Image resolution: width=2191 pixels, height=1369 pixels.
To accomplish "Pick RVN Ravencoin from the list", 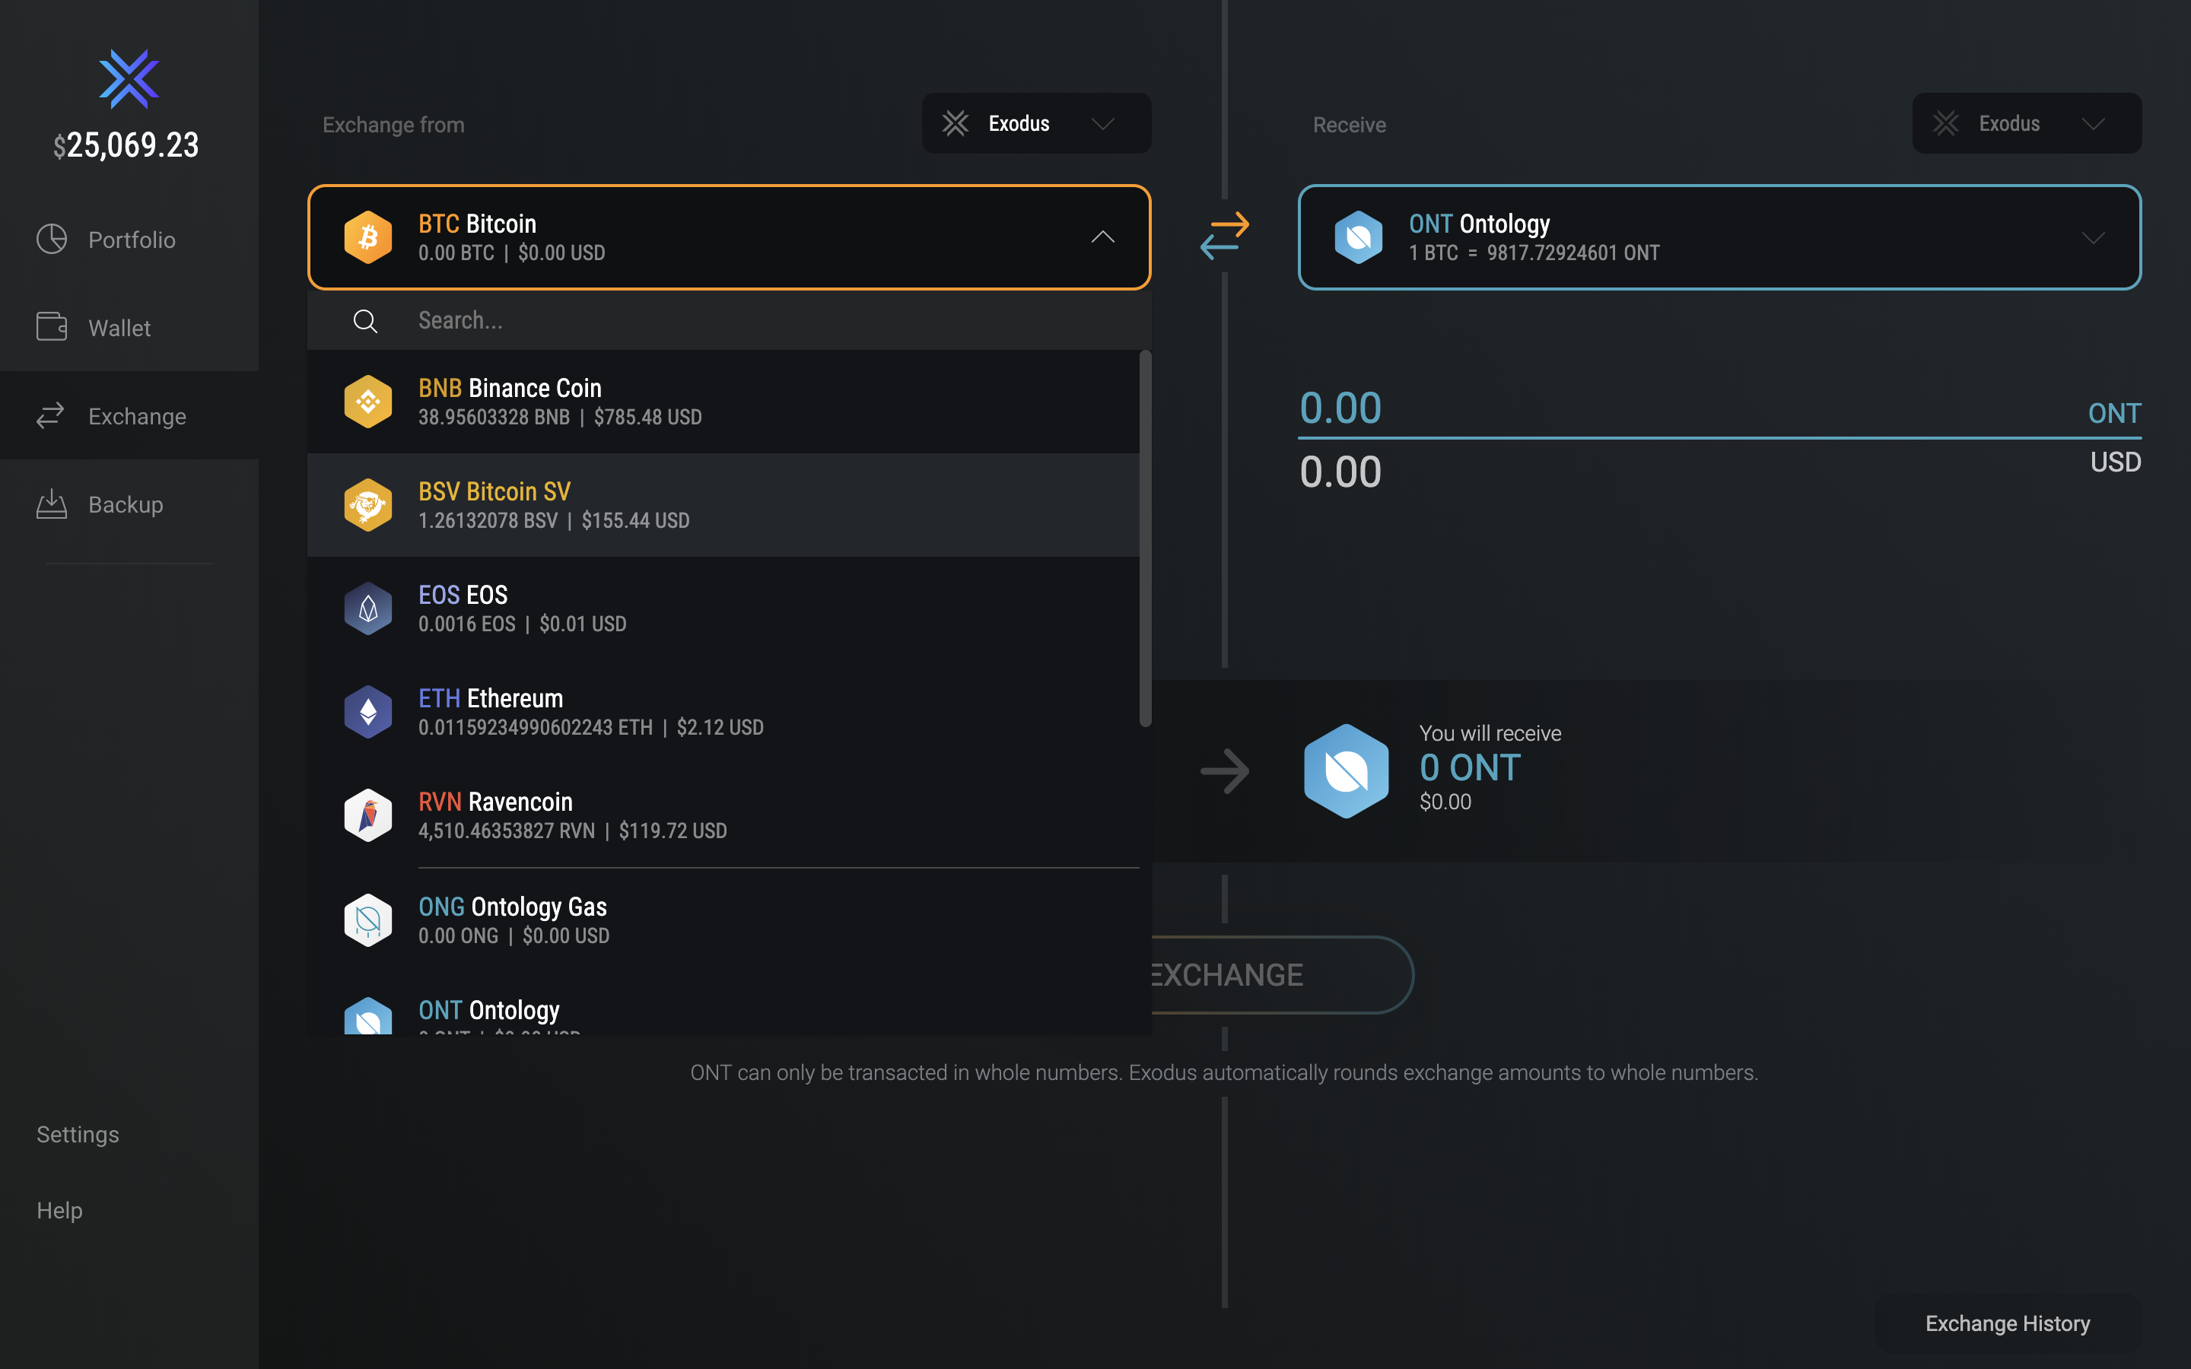I will point(723,815).
